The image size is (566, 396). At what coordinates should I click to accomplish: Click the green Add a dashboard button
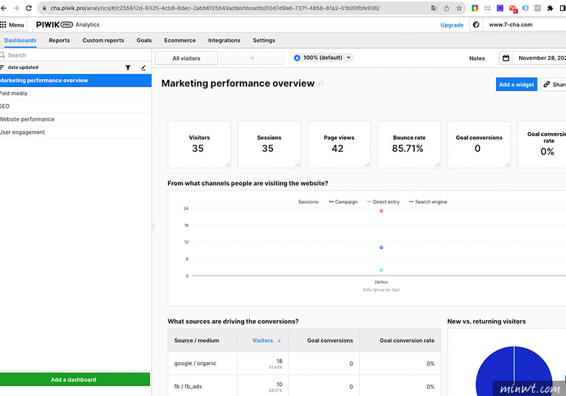point(74,379)
